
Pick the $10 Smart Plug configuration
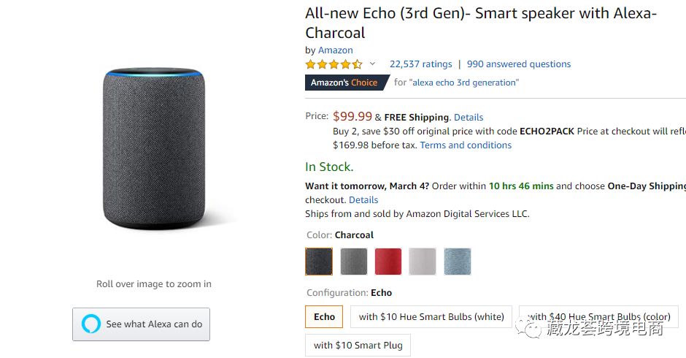click(358, 345)
